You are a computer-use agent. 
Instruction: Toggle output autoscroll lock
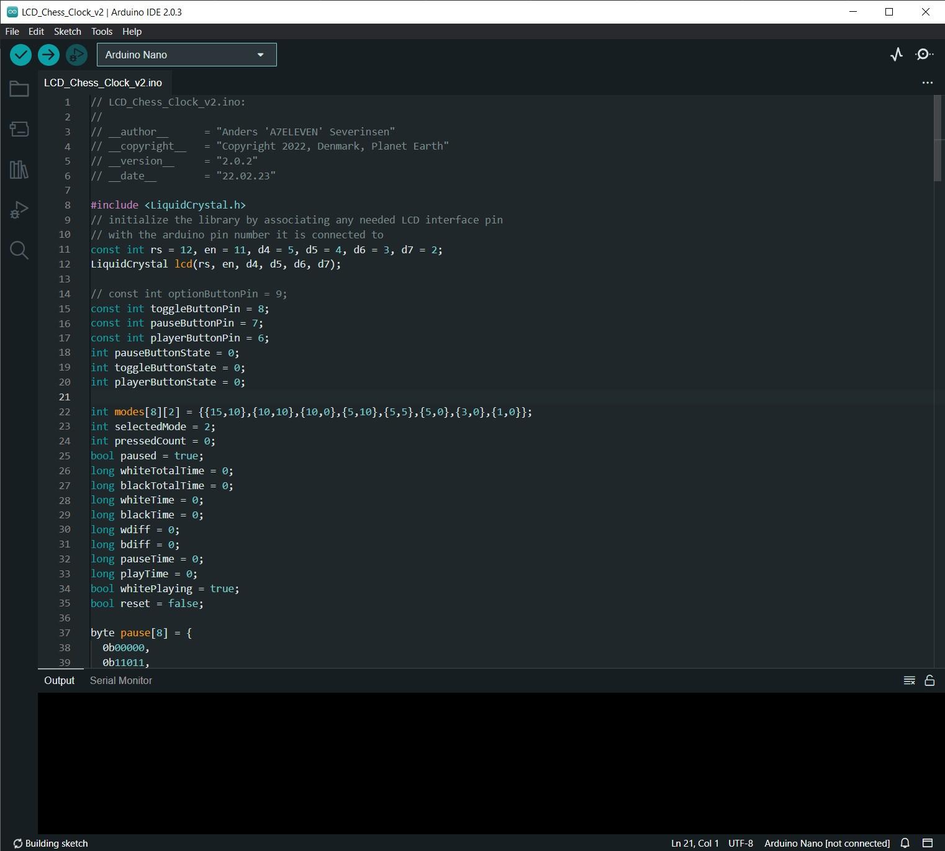coord(929,680)
